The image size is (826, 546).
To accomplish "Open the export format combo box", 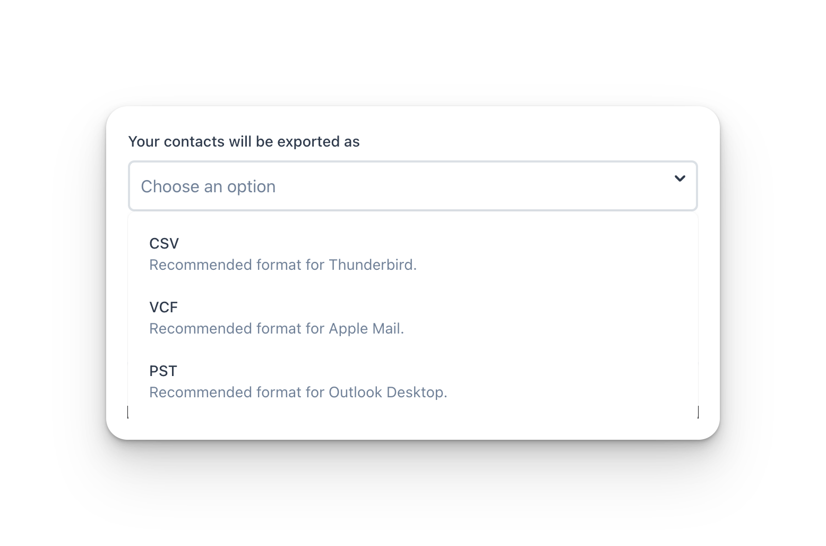I will (412, 186).
